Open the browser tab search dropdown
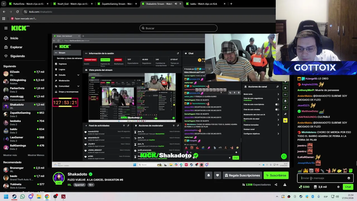The image size is (357, 201). point(3,4)
